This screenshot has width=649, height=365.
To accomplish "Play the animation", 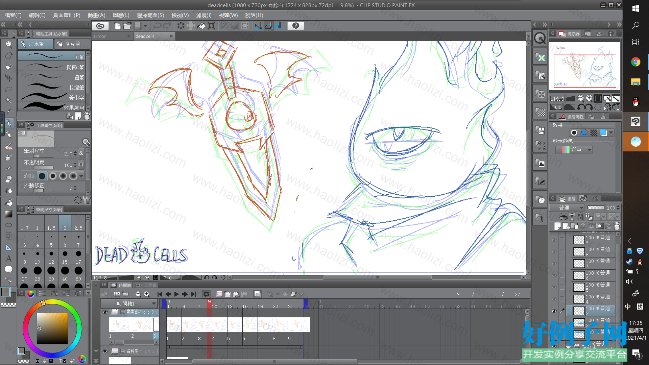I will click(x=176, y=294).
